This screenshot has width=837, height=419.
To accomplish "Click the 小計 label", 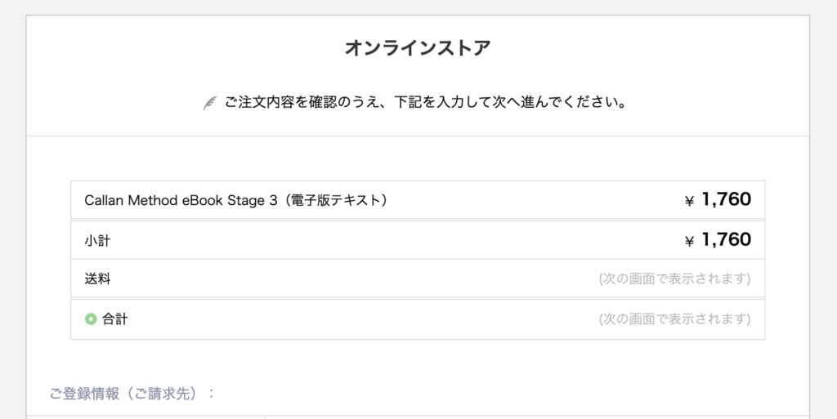I will (97, 240).
